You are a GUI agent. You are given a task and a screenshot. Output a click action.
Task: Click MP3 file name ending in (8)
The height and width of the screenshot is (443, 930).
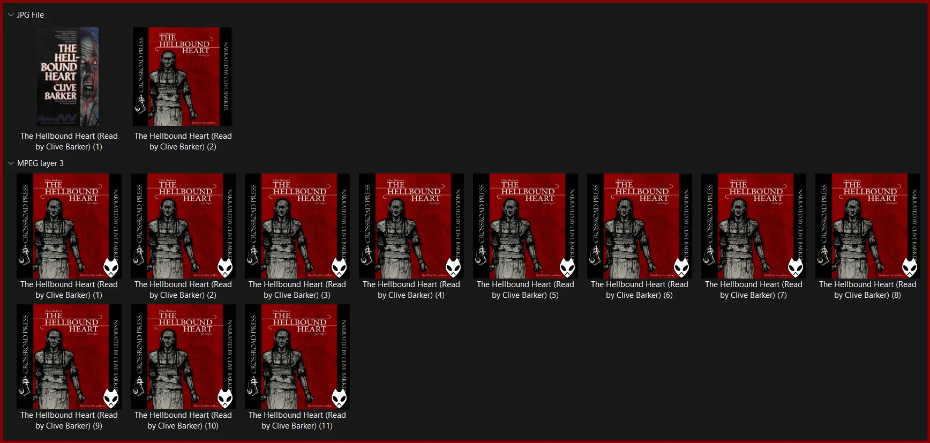point(868,290)
